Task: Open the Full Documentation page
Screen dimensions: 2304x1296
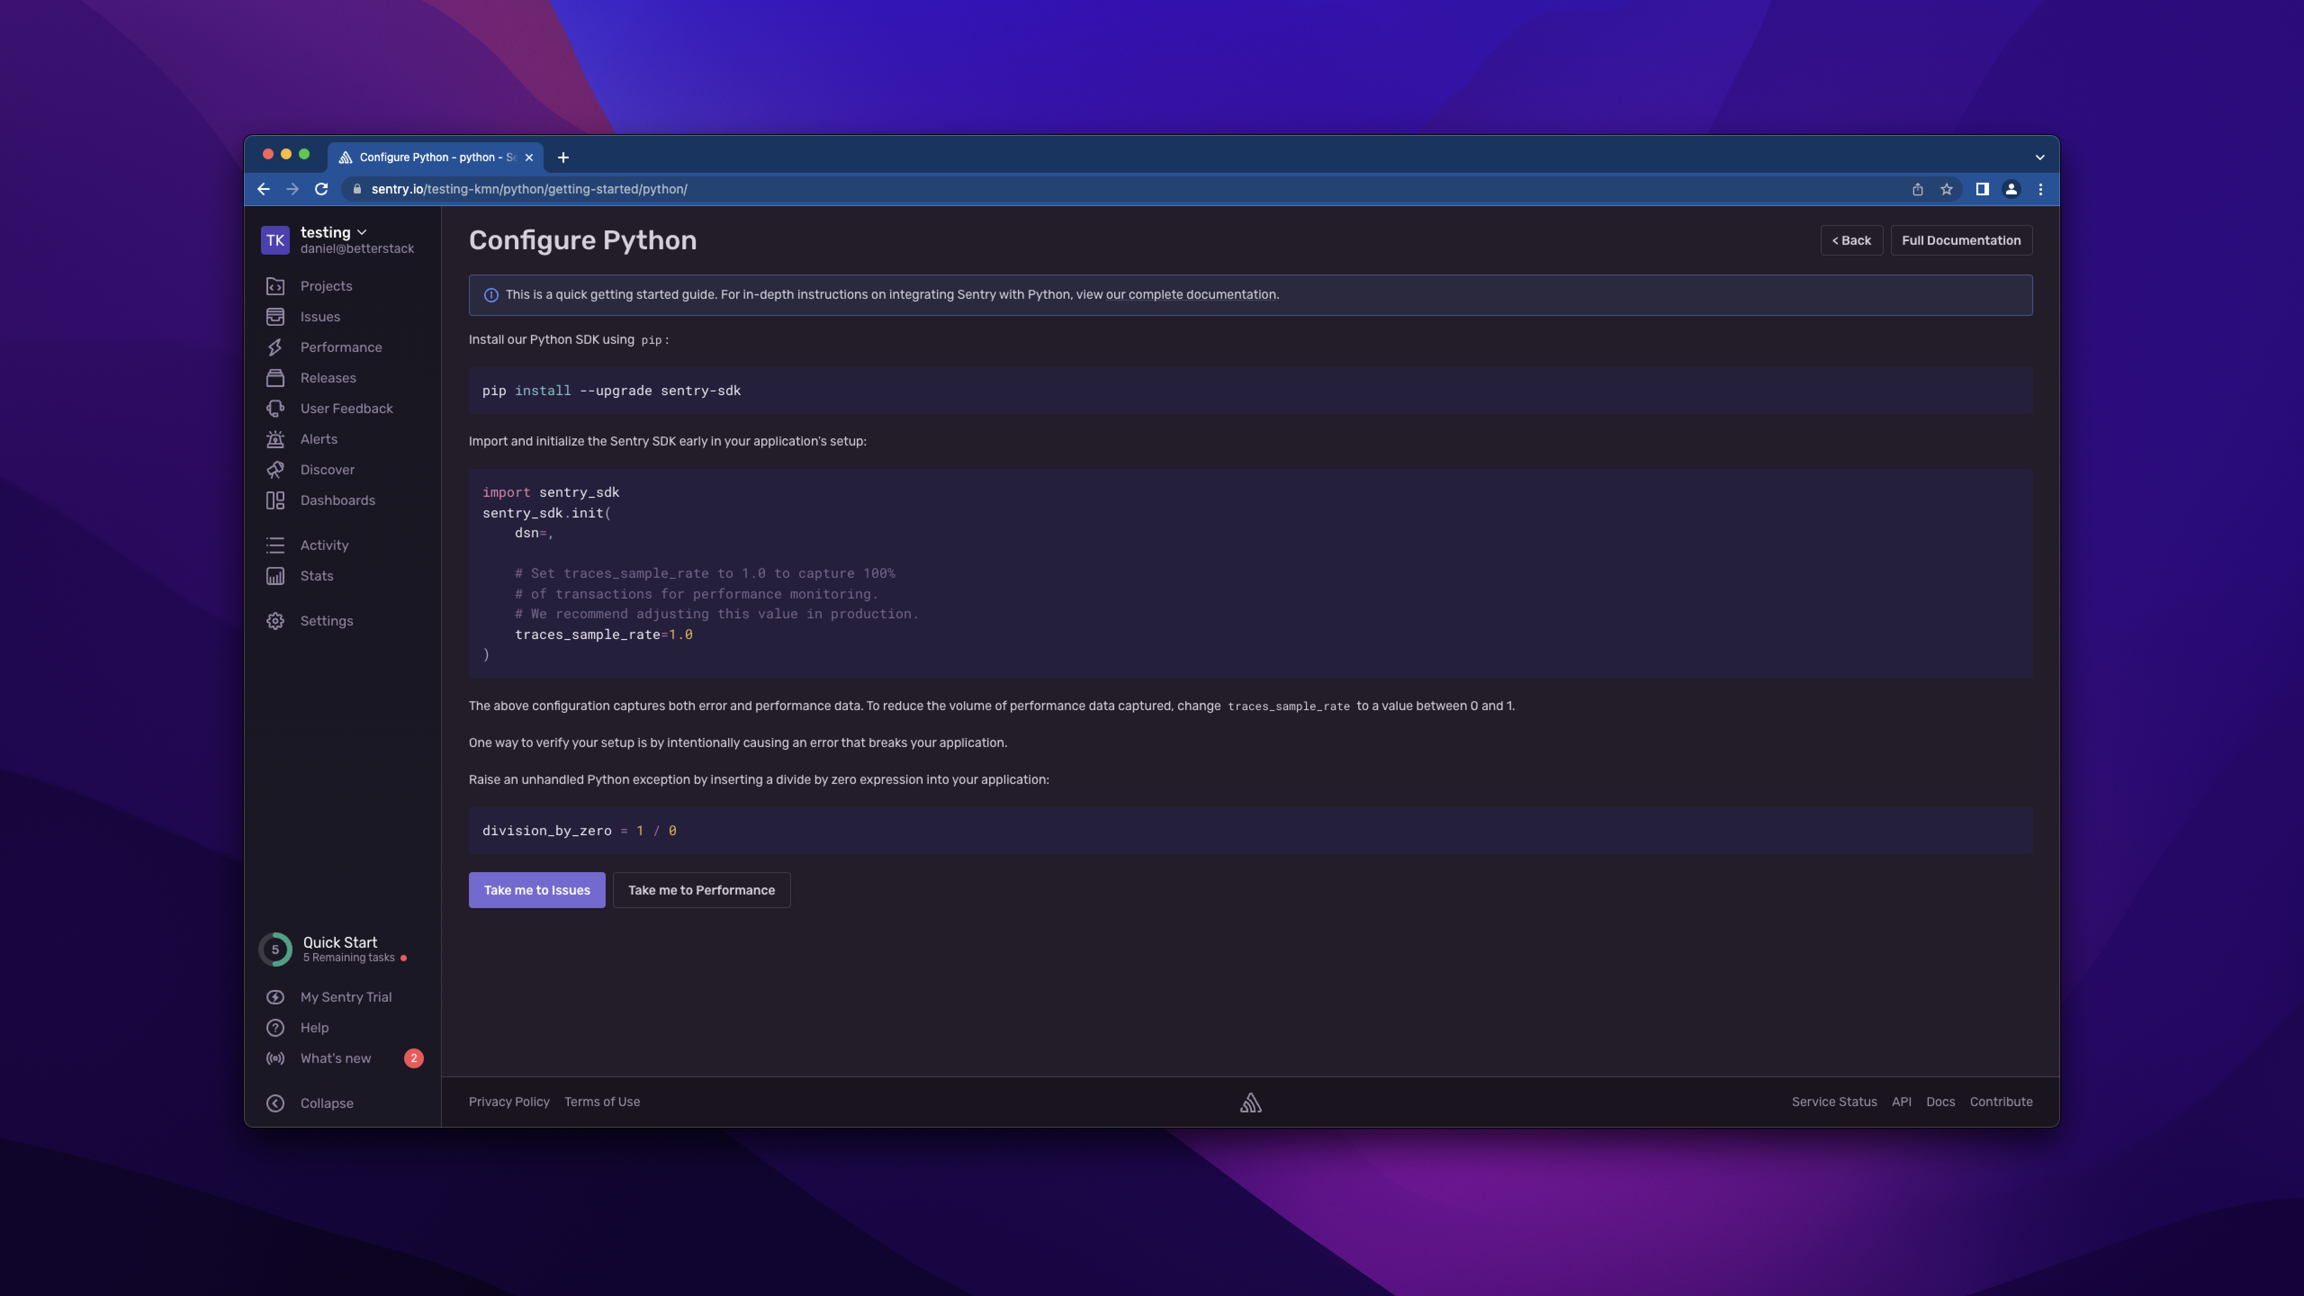Action: coord(1961,240)
